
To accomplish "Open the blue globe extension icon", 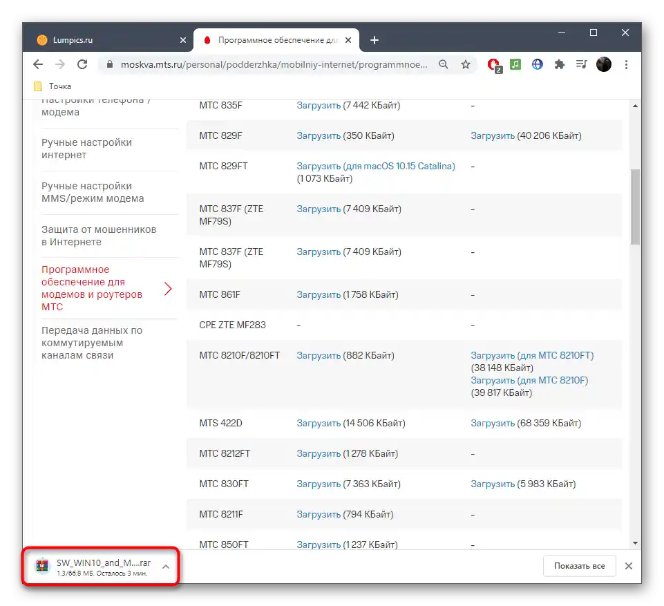I will coord(538,64).
